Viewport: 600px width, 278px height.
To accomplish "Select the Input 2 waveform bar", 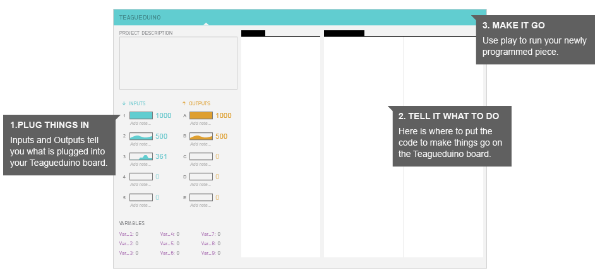I will (x=141, y=136).
